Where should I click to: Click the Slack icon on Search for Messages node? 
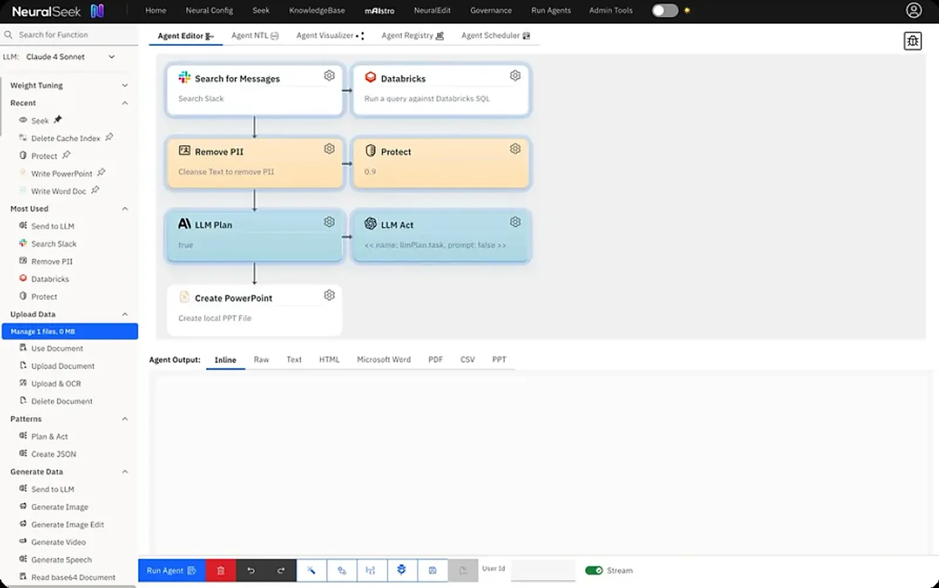(x=184, y=77)
